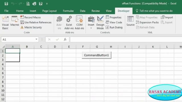The height and width of the screenshot is (102, 182).
Task: Select column header L
Action: pyautogui.click(x=167, y=47)
